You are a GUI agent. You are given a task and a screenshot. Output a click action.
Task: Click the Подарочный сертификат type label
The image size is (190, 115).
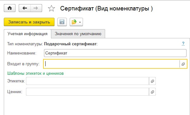tap(70, 44)
